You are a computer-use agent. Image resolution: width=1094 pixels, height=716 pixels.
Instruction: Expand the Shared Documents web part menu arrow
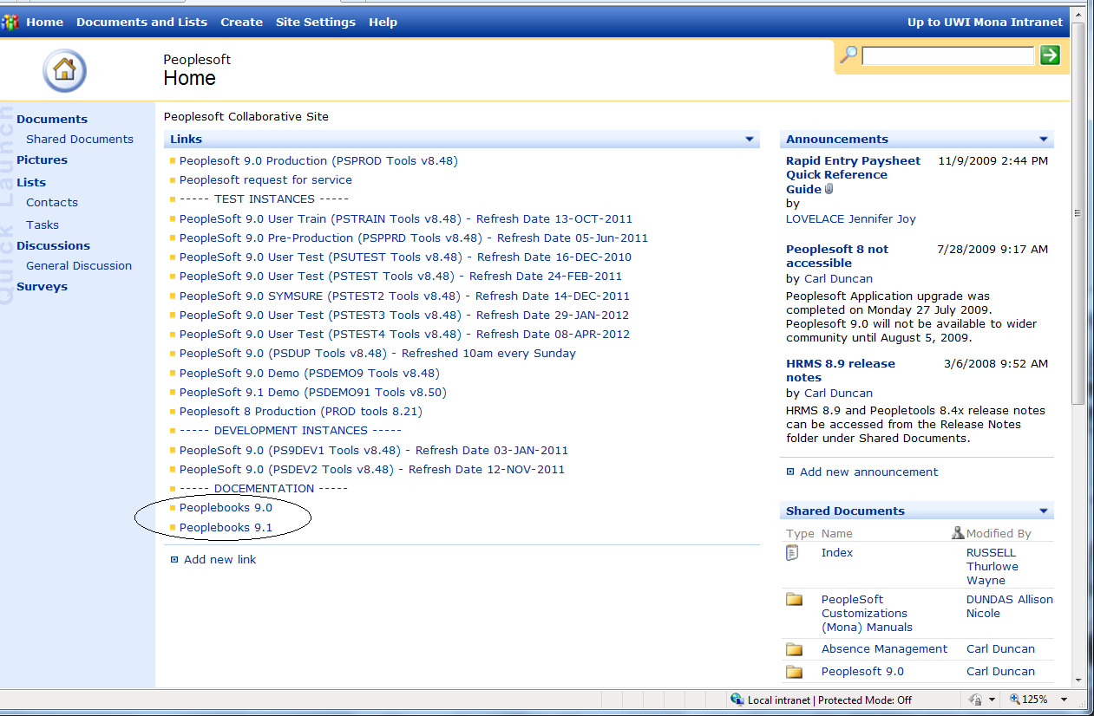click(x=1044, y=511)
